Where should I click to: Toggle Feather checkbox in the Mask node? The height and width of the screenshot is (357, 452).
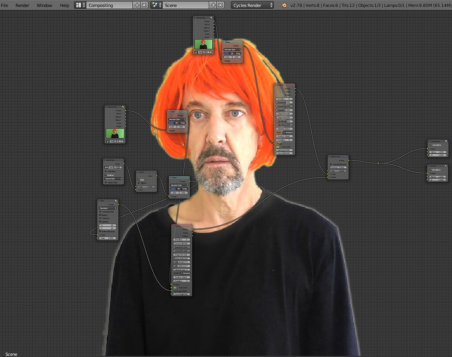tap(106, 175)
